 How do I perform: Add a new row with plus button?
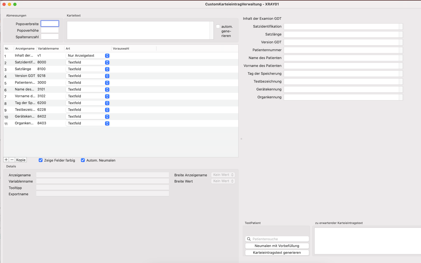pos(6,160)
